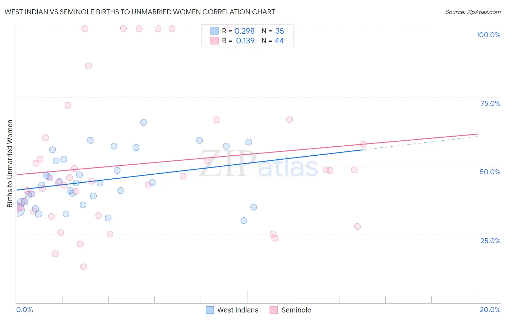Click the 50.0% y-axis label
Screen dimensions: 505x320
point(490,172)
